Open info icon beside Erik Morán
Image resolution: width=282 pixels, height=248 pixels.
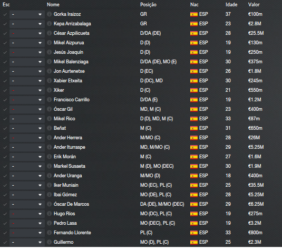click(49, 157)
